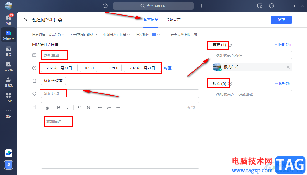Open the Messages sidebar icon
307x175 pixels.
click(8, 20)
